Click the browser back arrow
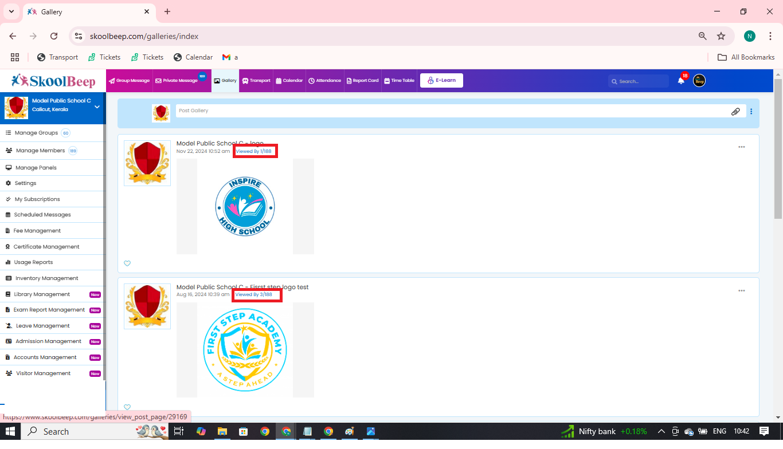Image resolution: width=783 pixels, height=449 pixels. point(13,36)
